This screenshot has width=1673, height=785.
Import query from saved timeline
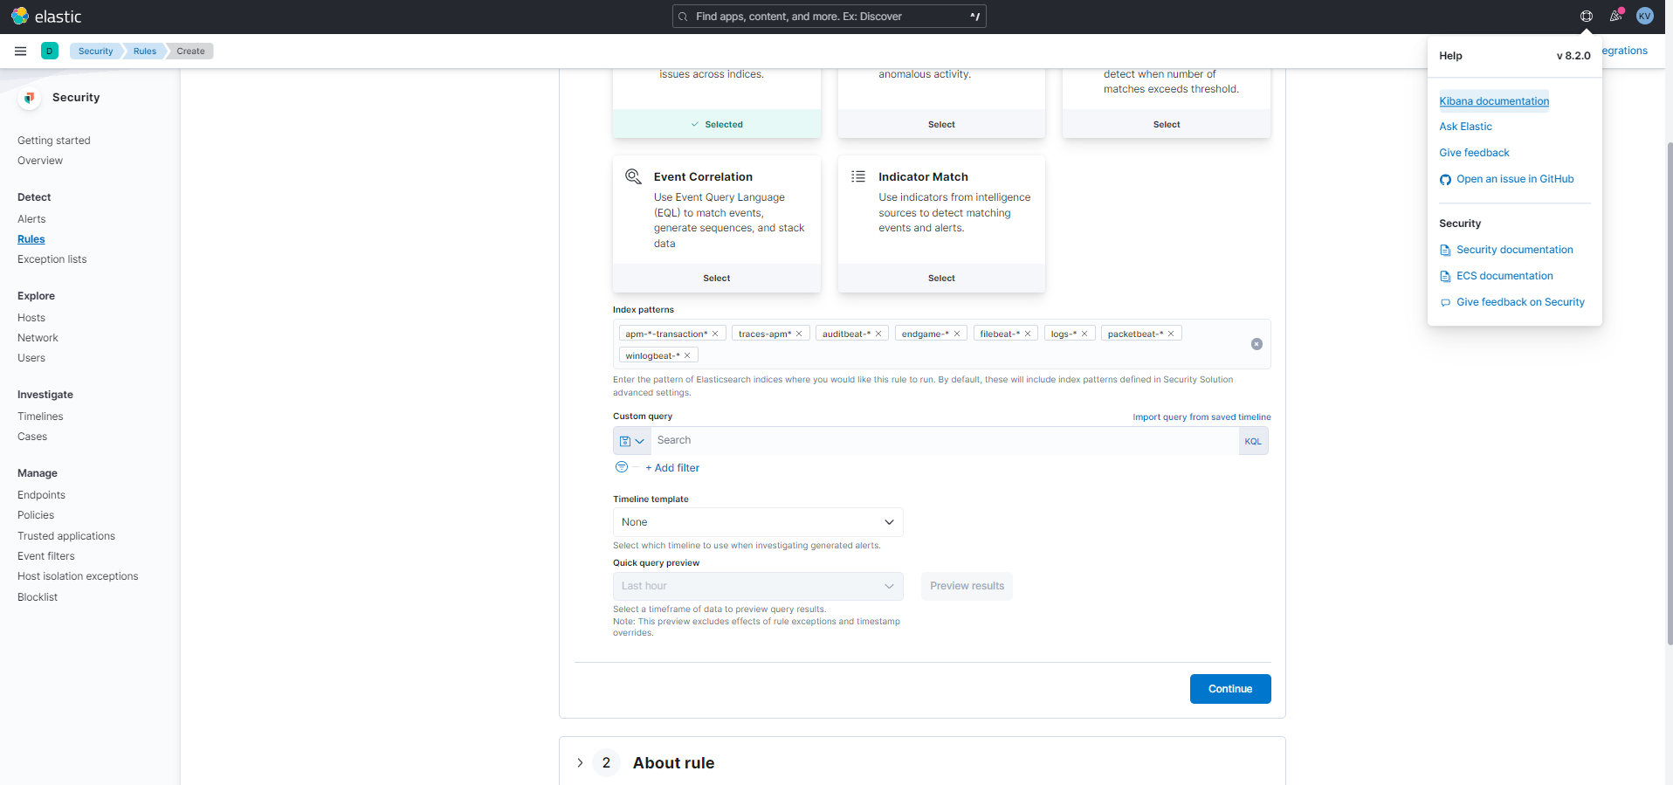[x=1201, y=417]
